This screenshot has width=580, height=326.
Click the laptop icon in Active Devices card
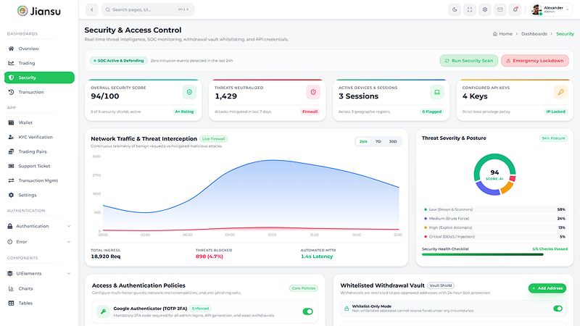(x=437, y=92)
